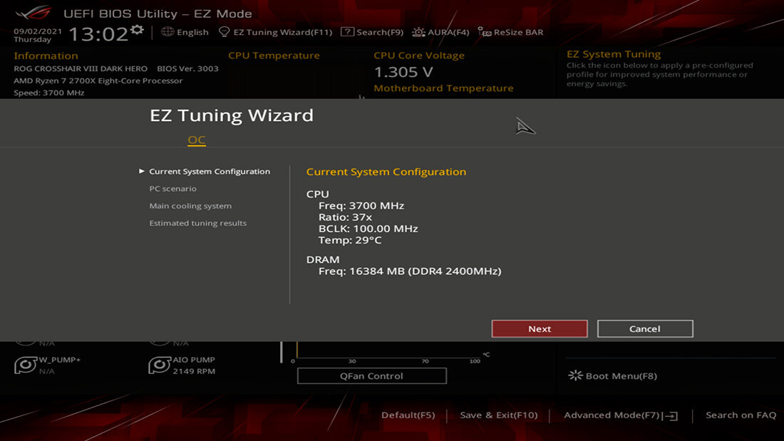Click the Ratio: 37x line

[x=345, y=217]
